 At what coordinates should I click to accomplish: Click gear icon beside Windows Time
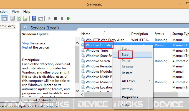tap(83, 50)
